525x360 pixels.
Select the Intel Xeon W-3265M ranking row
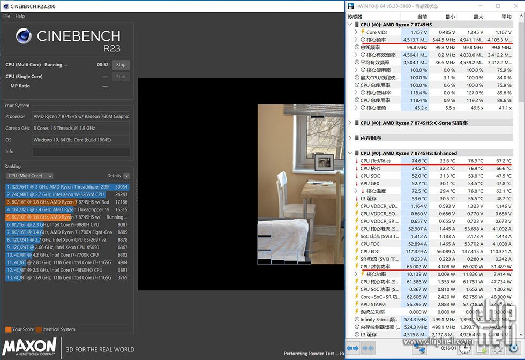[x=67, y=194]
